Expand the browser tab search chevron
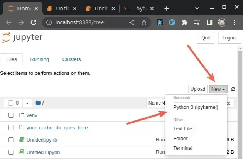Screen dimensions: 243x159 pyautogui.click(x=197, y=8)
